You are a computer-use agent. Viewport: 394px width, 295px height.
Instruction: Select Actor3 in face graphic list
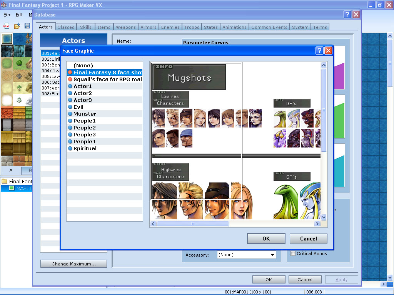(x=105, y=100)
